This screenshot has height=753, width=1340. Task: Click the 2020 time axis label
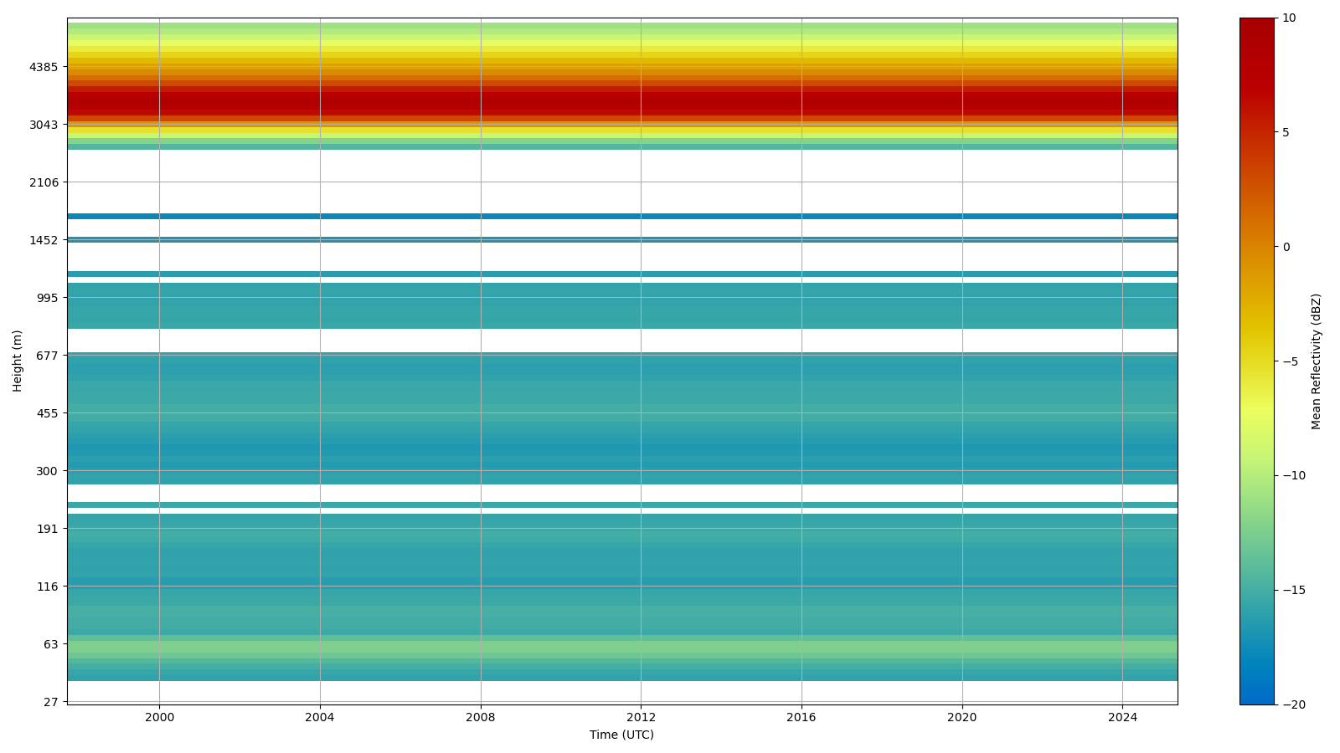(x=962, y=717)
